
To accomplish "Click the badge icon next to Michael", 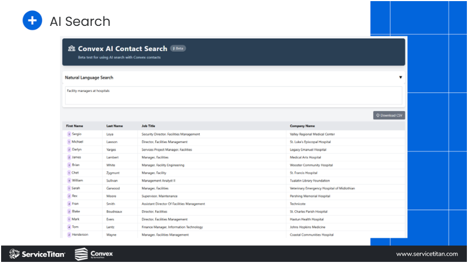I will 69,142.
